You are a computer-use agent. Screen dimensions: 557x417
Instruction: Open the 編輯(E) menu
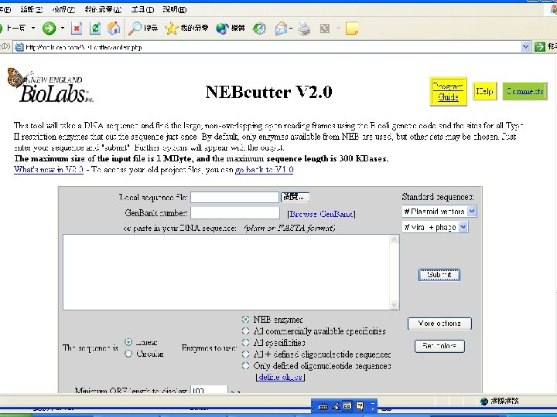31,9
